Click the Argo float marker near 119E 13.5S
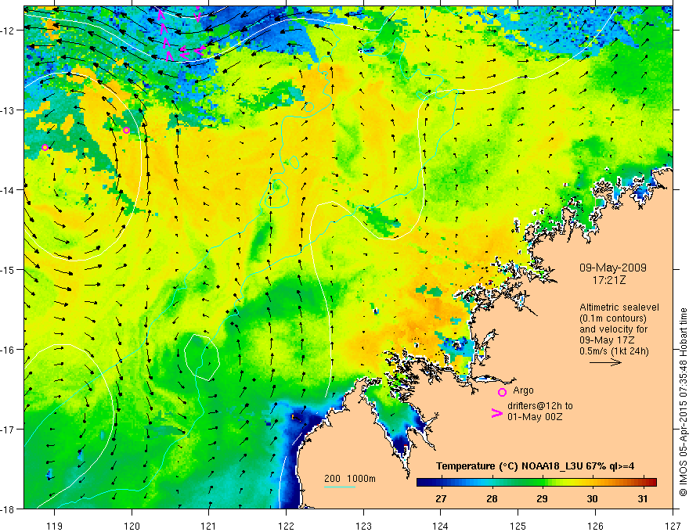The image size is (689, 532). (x=45, y=148)
